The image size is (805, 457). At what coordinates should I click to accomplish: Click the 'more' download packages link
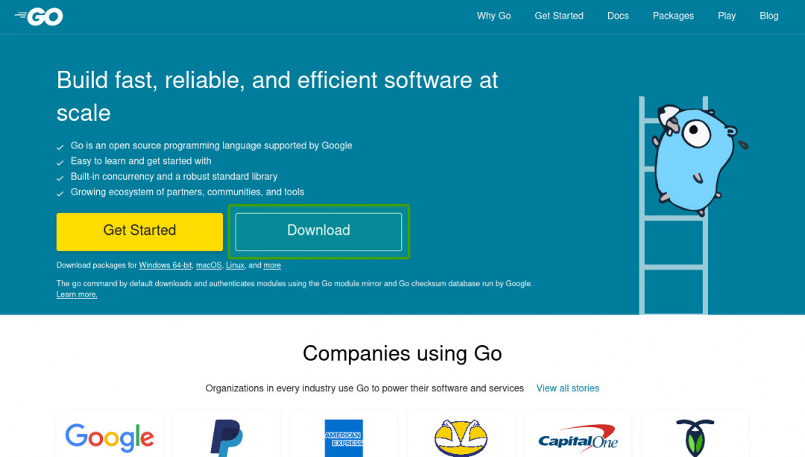coord(272,265)
